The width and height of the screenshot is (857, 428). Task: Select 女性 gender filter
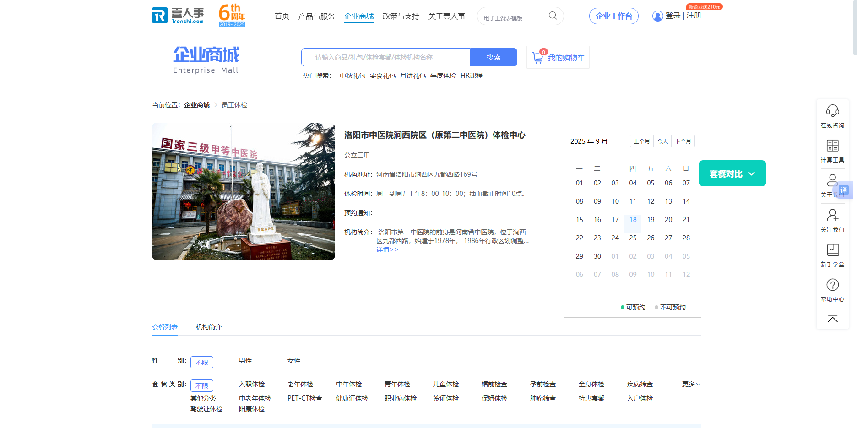coord(294,361)
